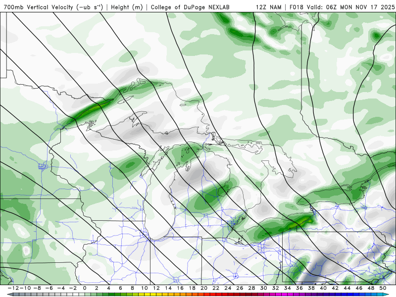Click the 30 label on the color scale

tap(263, 288)
